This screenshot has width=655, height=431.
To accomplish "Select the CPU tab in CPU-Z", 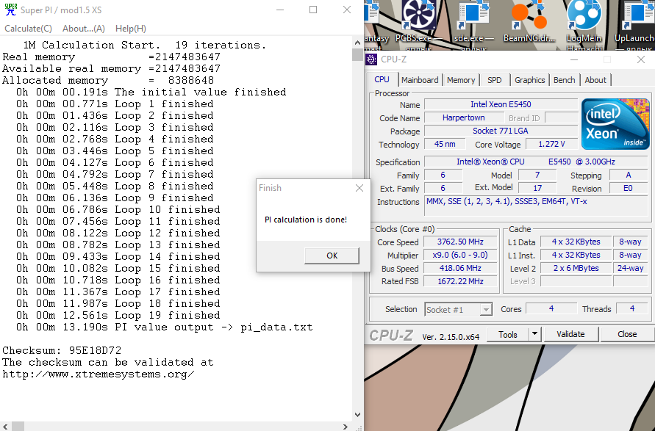I will coord(382,79).
